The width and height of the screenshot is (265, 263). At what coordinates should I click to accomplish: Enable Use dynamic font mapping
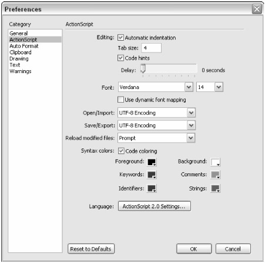[x=120, y=100]
